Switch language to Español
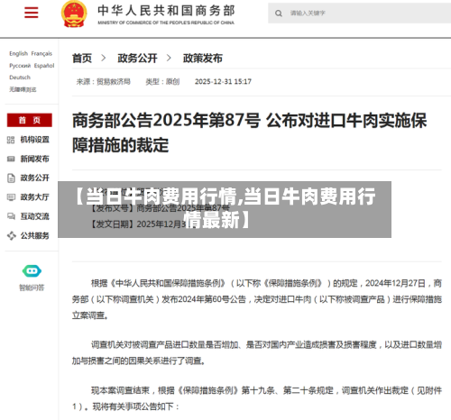The image size is (451, 420). [x=44, y=66]
